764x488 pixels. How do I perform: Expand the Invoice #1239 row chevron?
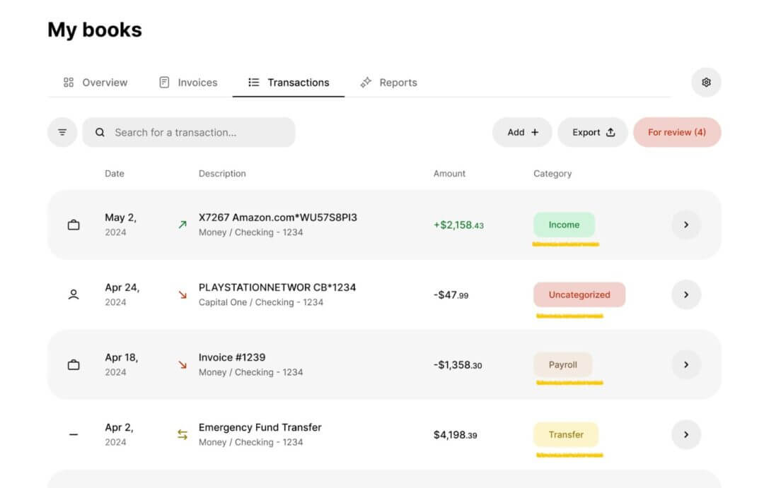686,364
